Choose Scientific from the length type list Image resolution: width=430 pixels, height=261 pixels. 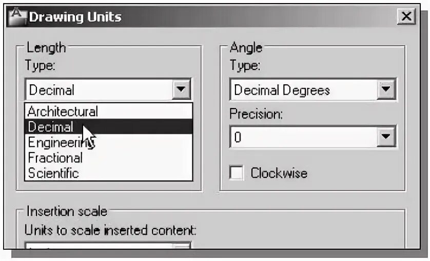tap(53, 173)
